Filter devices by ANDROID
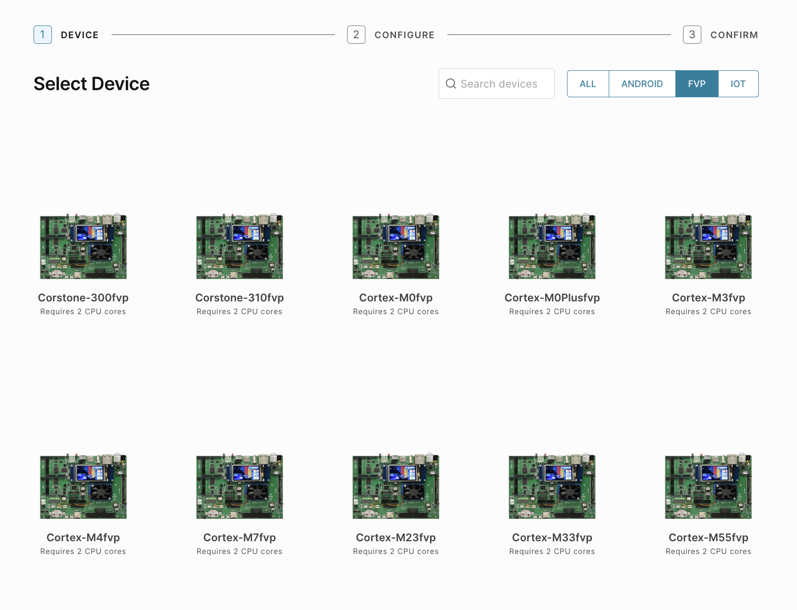Screen dimensions: 797x610 tap(642, 84)
